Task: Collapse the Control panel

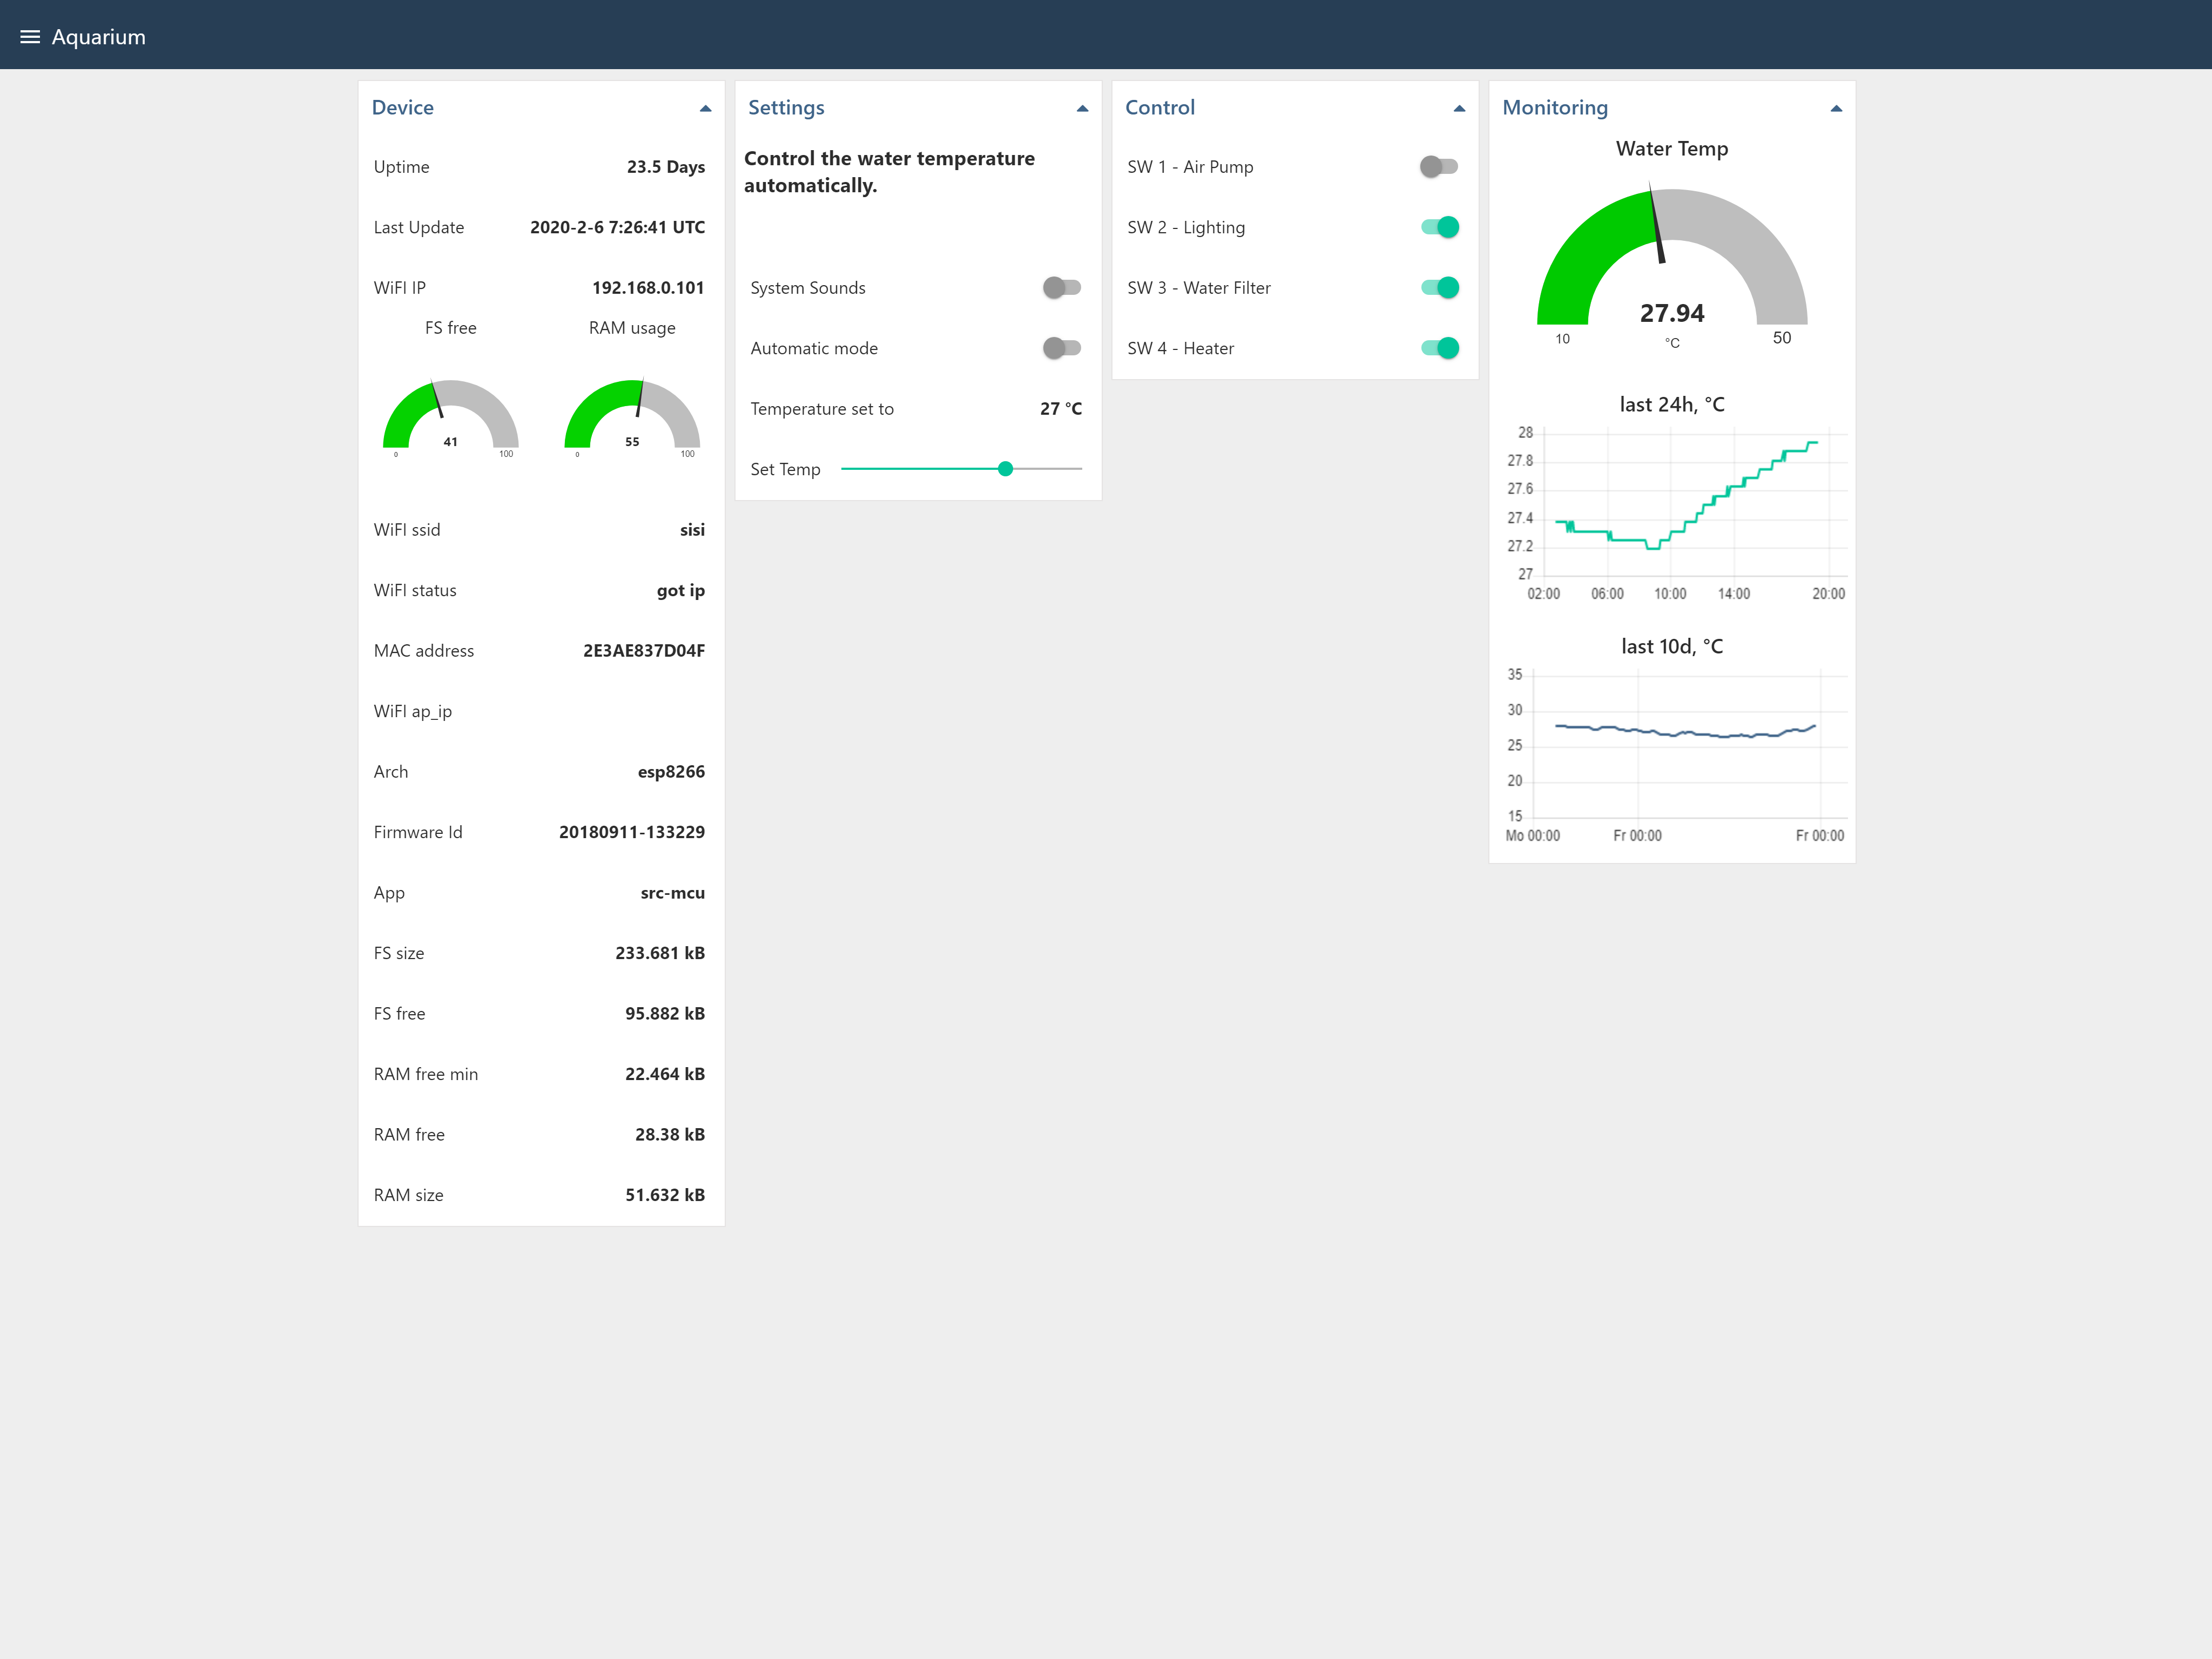Action: pyautogui.click(x=1459, y=108)
